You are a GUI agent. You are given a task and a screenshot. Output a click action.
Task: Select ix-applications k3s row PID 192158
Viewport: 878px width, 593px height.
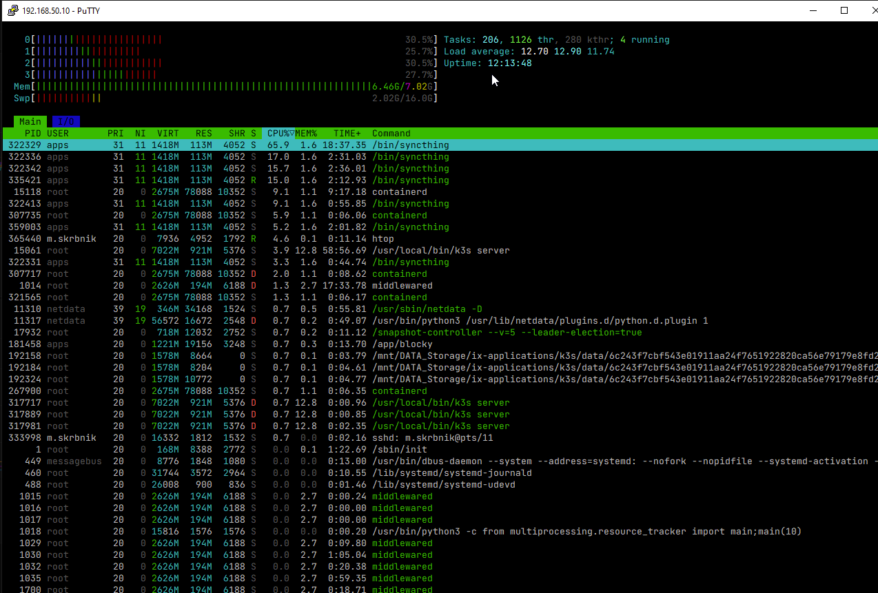(x=440, y=356)
